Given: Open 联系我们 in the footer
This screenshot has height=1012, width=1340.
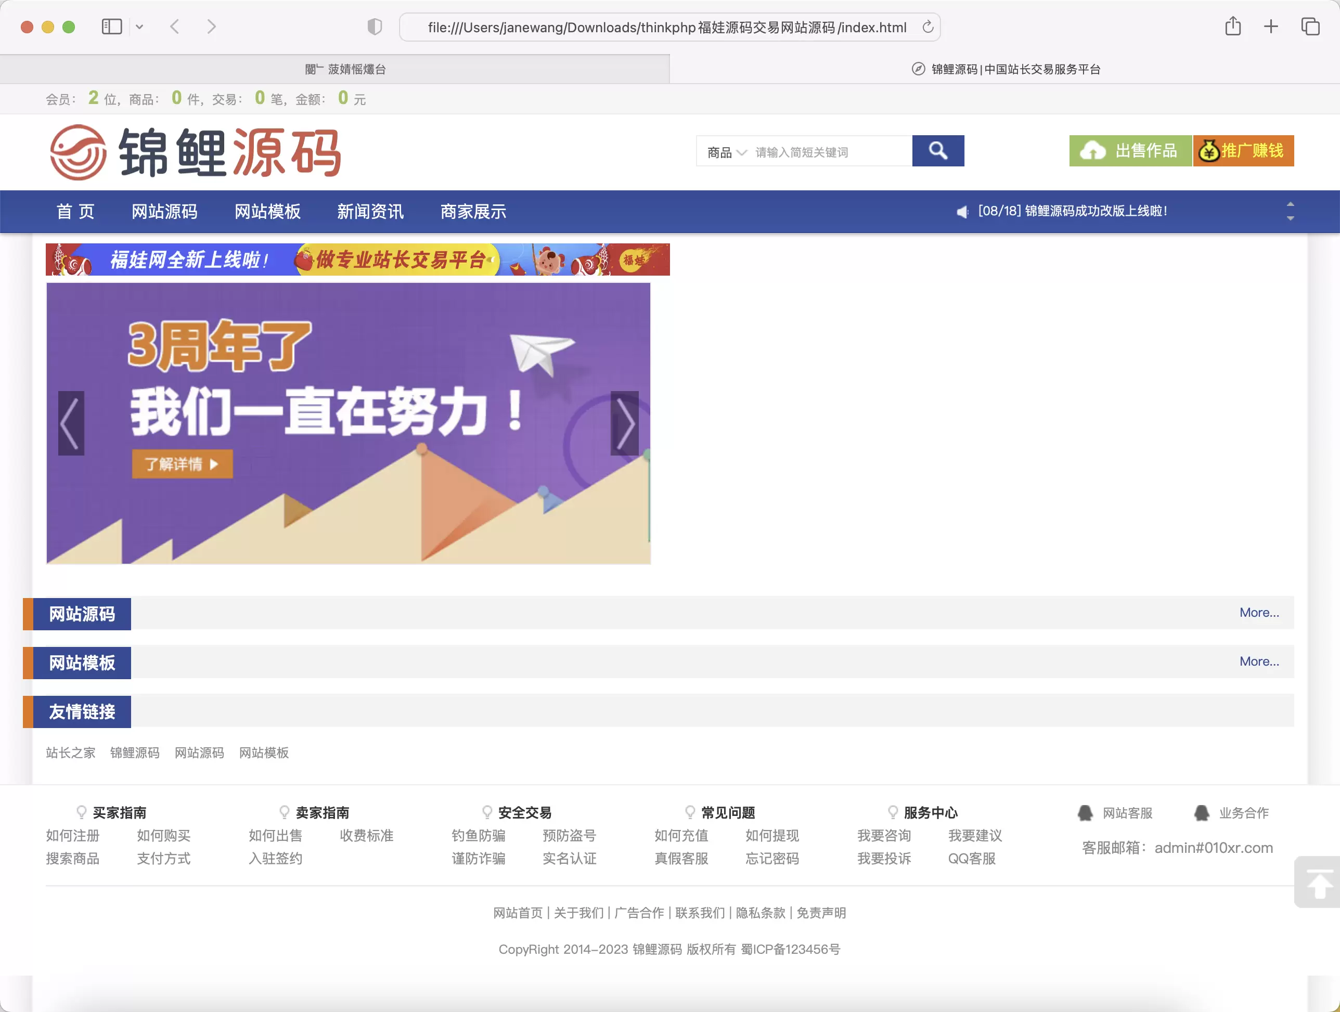Looking at the screenshot, I should tap(700, 913).
